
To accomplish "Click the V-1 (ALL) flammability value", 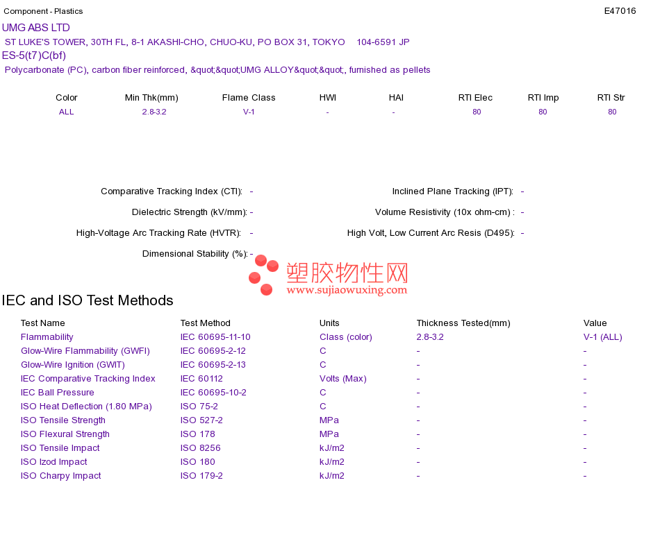I will pos(603,336).
